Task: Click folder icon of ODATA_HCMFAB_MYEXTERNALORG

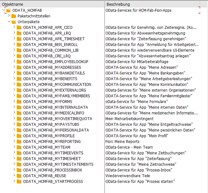Action: coord(19,90)
